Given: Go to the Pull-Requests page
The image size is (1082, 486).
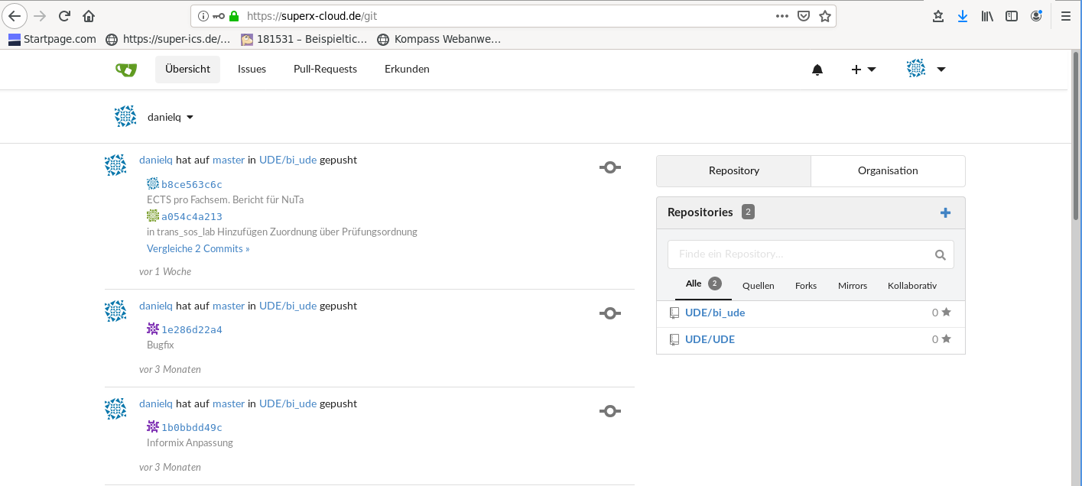Looking at the screenshot, I should tap(325, 69).
